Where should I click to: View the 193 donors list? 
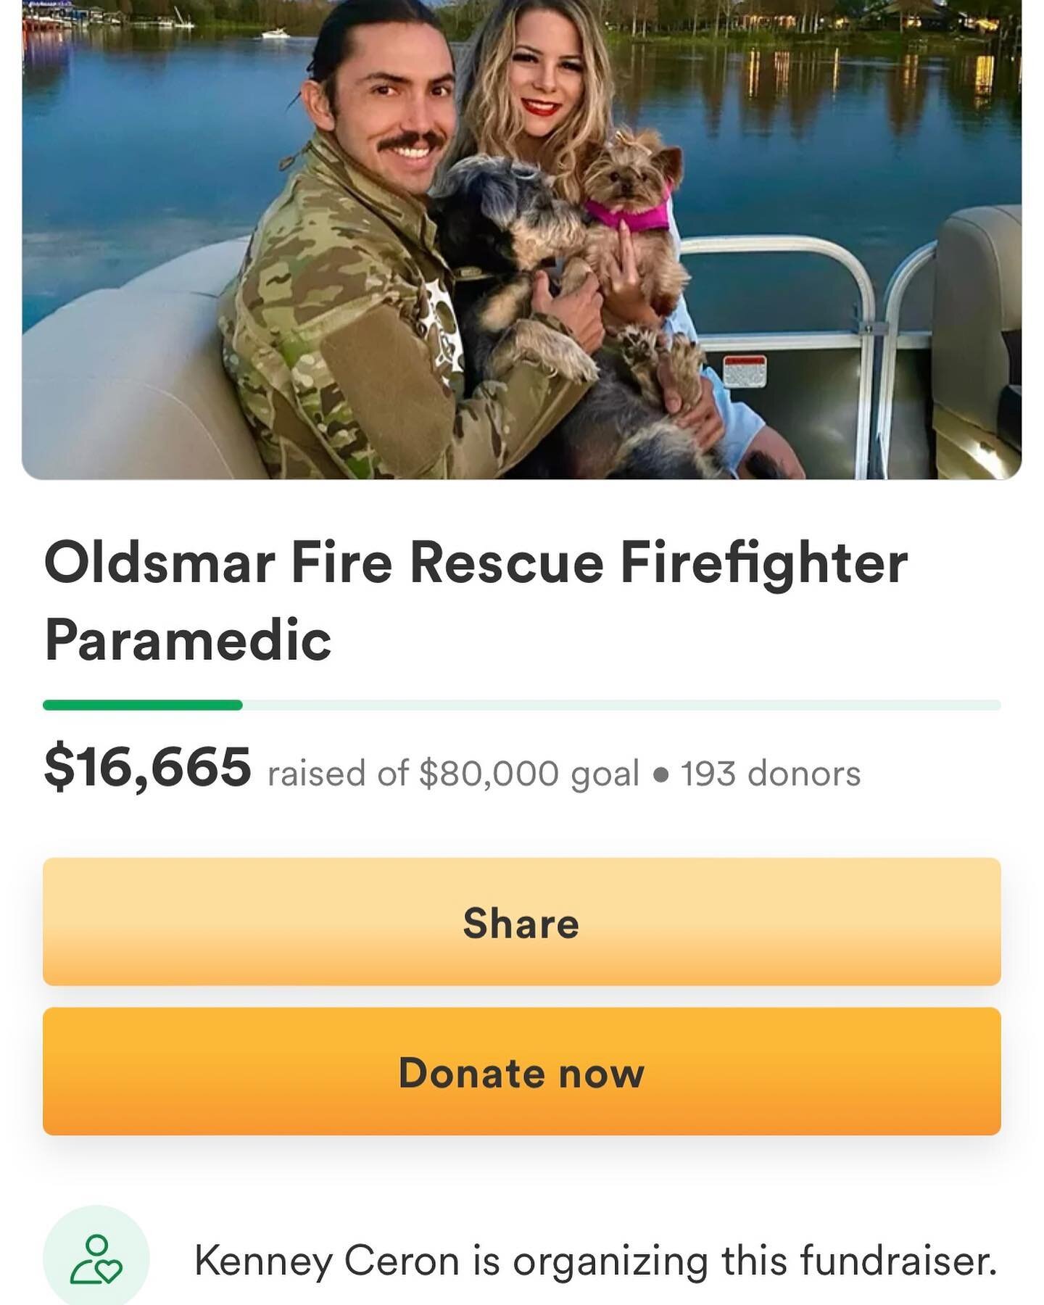click(x=771, y=774)
